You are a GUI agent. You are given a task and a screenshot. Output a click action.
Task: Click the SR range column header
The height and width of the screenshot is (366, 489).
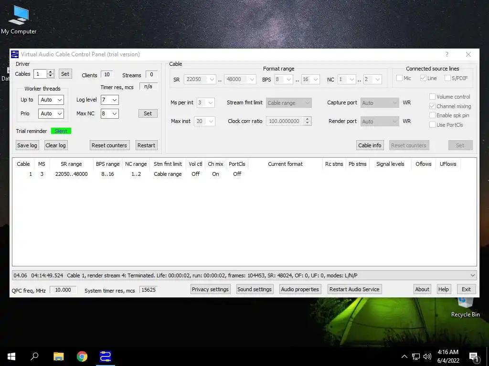[x=71, y=164]
